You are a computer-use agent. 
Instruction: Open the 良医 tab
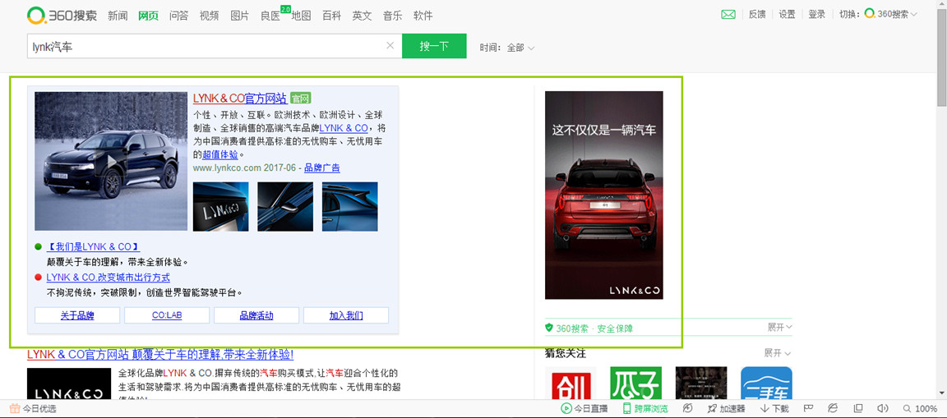pos(270,16)
